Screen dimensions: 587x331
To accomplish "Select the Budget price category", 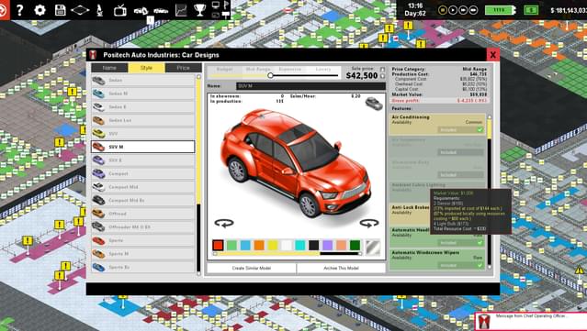I will click(x=224, y=69).
